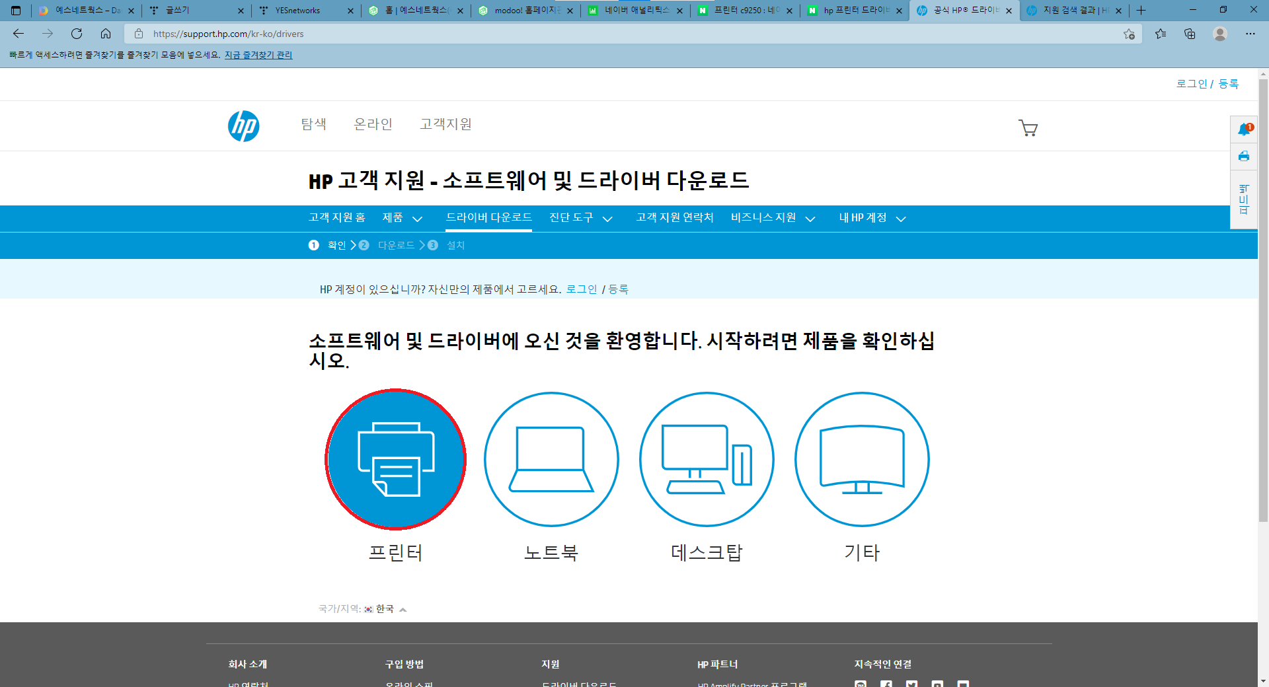Open the 고객지원 menu in the header
Image resolution: width=1269 pixels, height=687 pixels.
[x=446, y=124]
